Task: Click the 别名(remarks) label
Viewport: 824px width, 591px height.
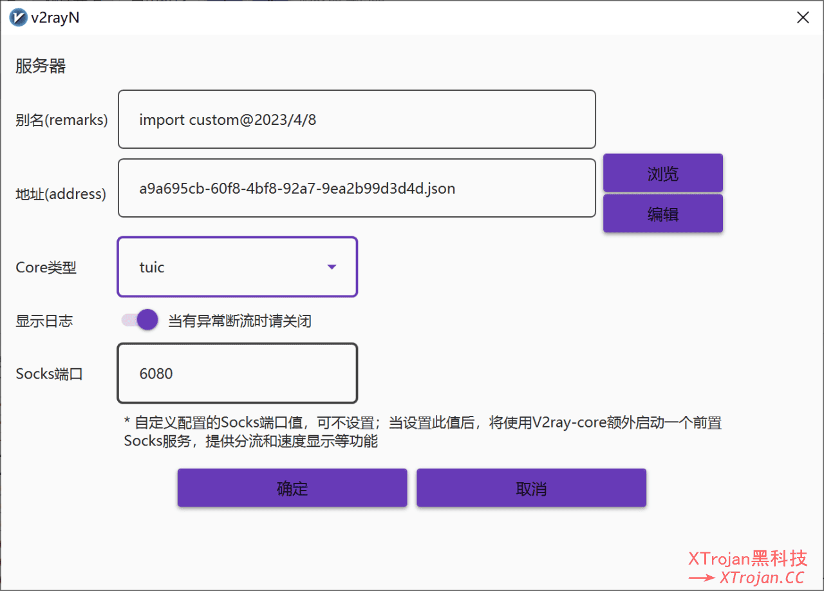Action: pos(61,119)
